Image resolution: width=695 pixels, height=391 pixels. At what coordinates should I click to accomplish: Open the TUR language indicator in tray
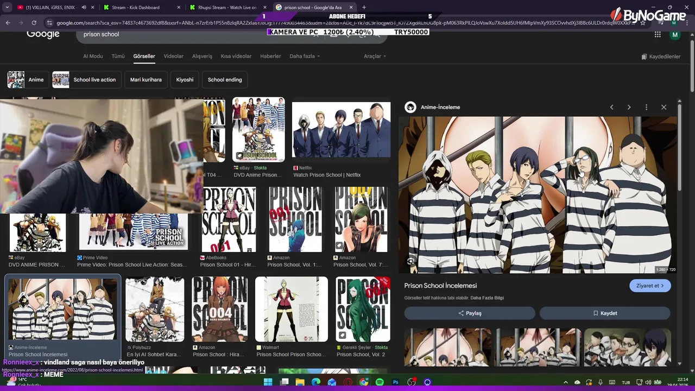[x=626, y=382]
